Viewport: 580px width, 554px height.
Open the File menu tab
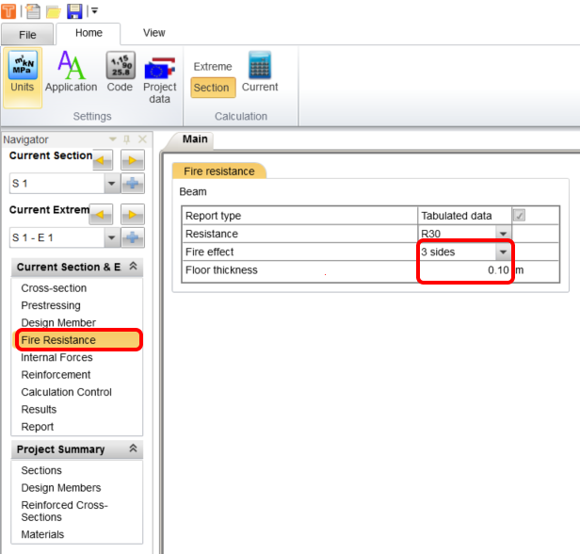tap(27, 34)
